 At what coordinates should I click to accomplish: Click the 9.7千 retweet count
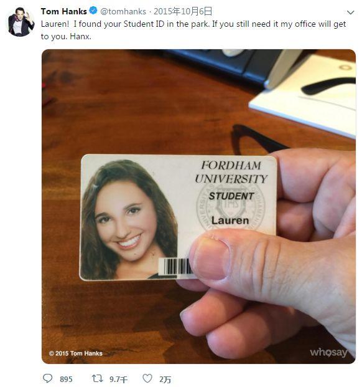click(x=118, y=379)
